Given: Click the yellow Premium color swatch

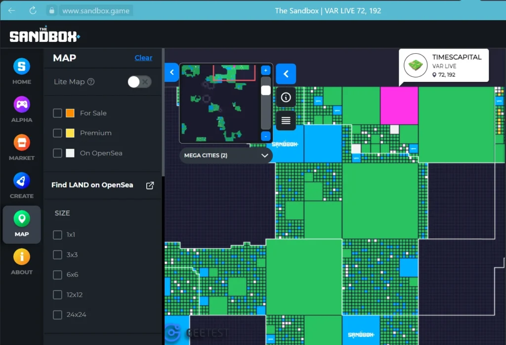Looking at the screenshot, I should tap(70, 133).
